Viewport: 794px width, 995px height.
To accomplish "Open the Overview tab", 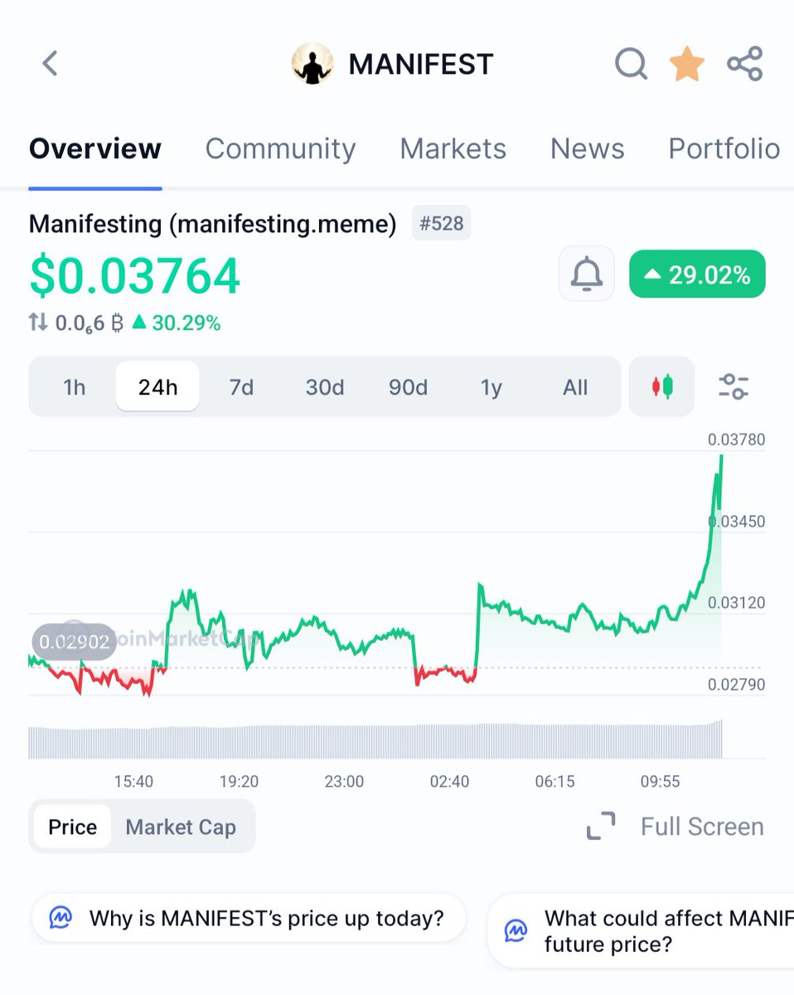I will [x=95, y=149].
